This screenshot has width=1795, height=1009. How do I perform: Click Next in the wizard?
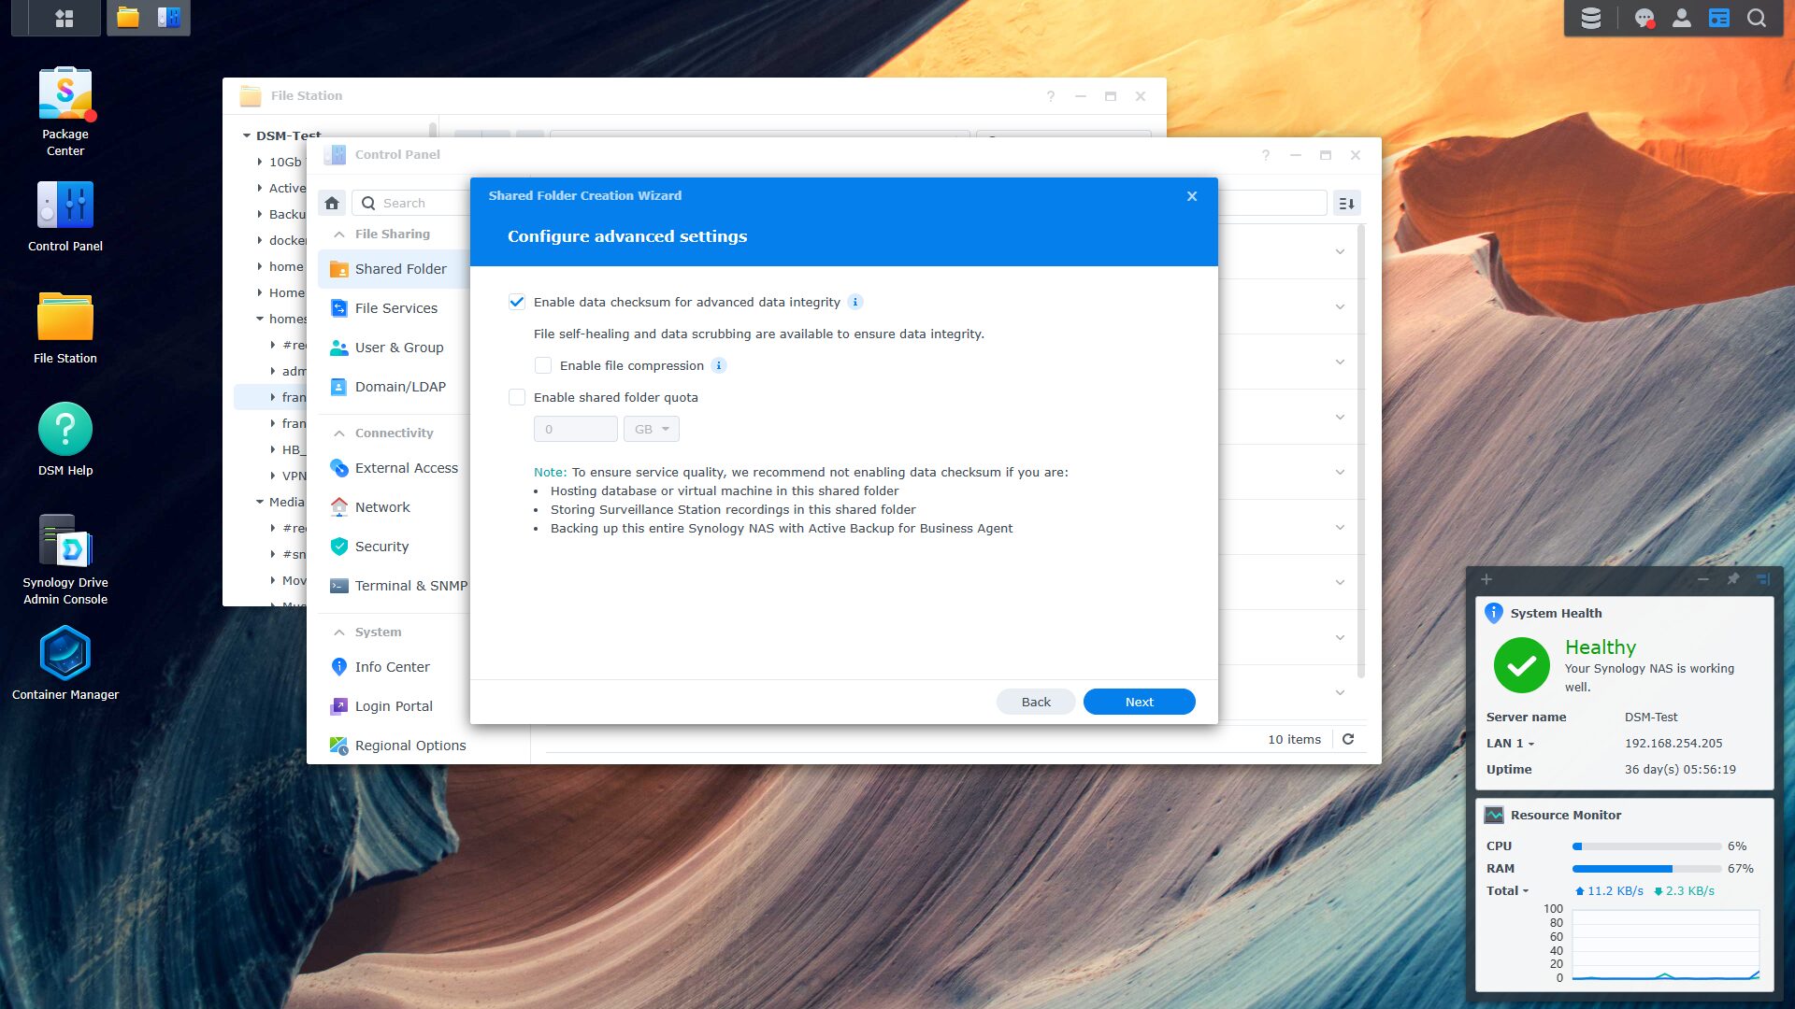[1139, 702]
